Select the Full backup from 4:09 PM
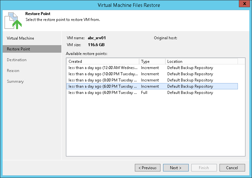The image size is (252, 178). coord(103,93)
